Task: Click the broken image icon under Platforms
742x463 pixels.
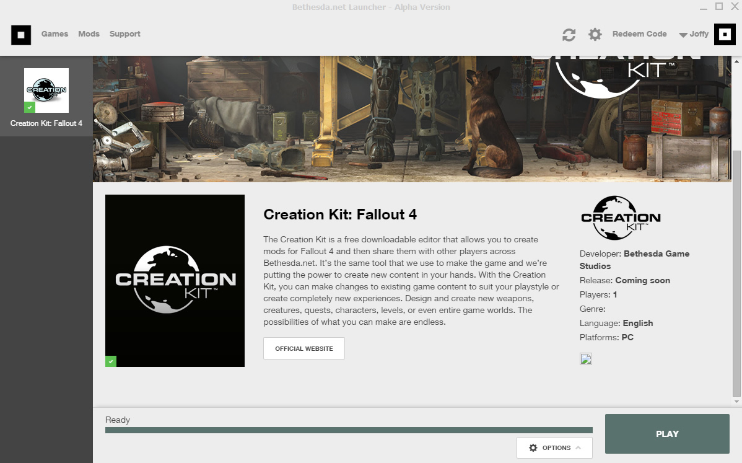Action: point(585,359)
